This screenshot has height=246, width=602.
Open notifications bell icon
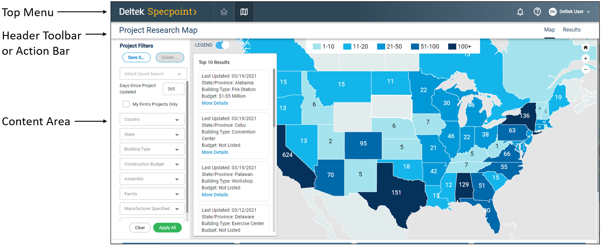(520, 12)
